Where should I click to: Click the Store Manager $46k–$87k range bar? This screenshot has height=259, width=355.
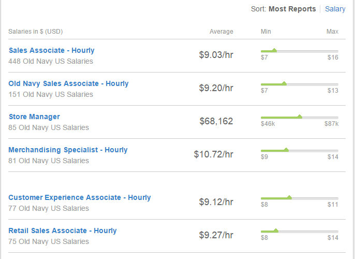coord(299,117)
